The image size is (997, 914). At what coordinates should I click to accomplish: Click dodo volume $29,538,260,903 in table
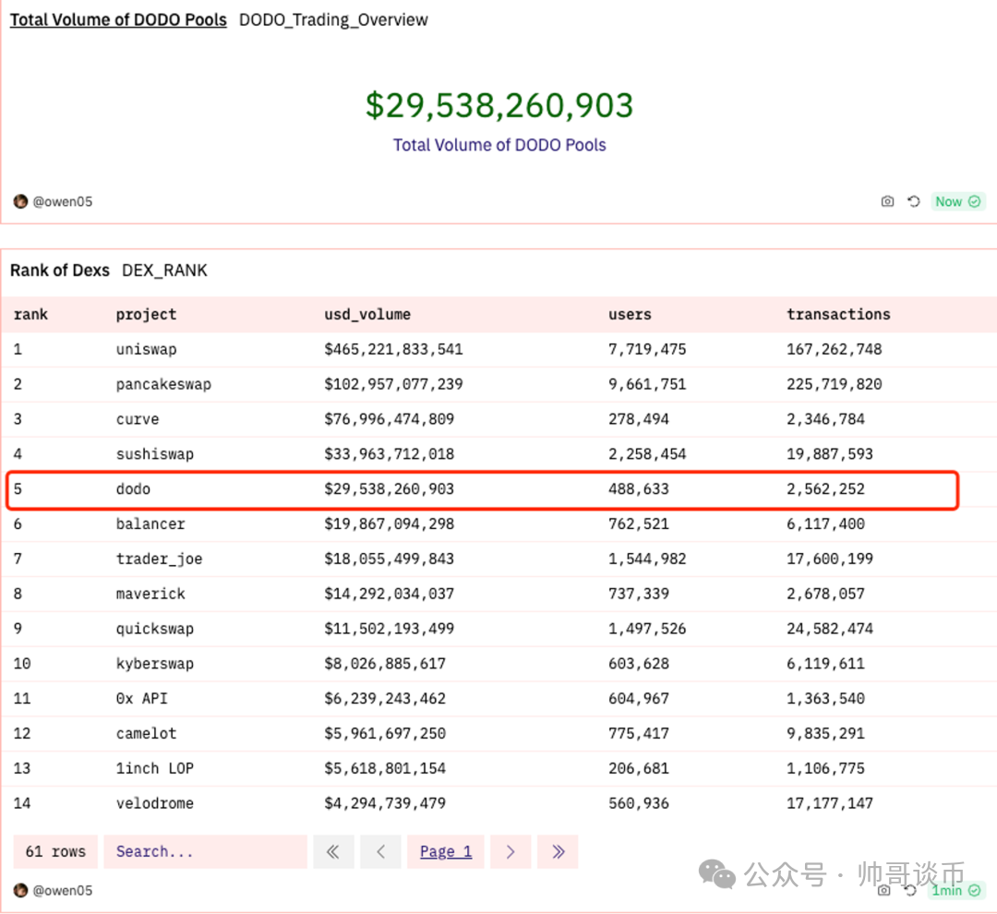tap(390, 489)
